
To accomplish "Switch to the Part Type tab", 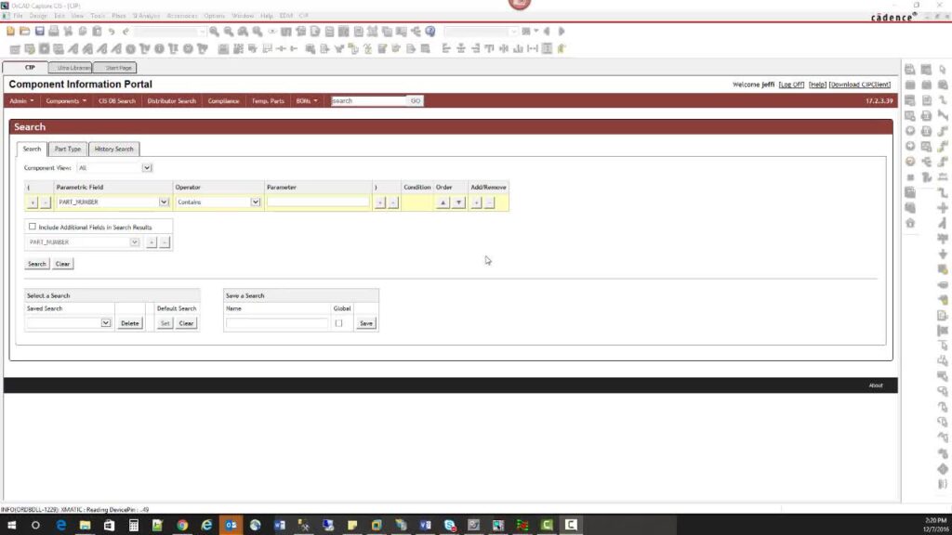I will click(x=67, y=150).
